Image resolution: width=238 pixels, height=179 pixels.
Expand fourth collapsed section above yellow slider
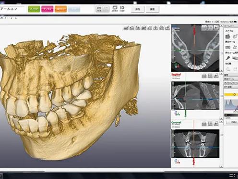click(231, 87)
